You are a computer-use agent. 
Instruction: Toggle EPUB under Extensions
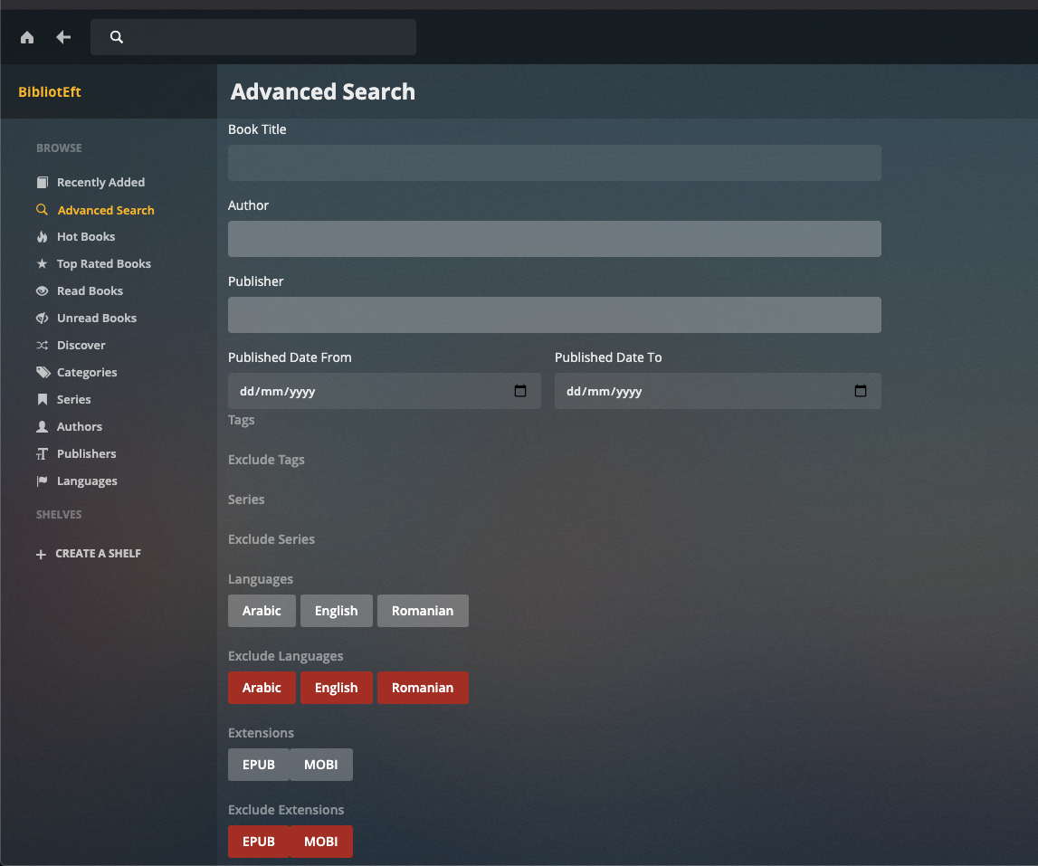[x=259, y=765]
